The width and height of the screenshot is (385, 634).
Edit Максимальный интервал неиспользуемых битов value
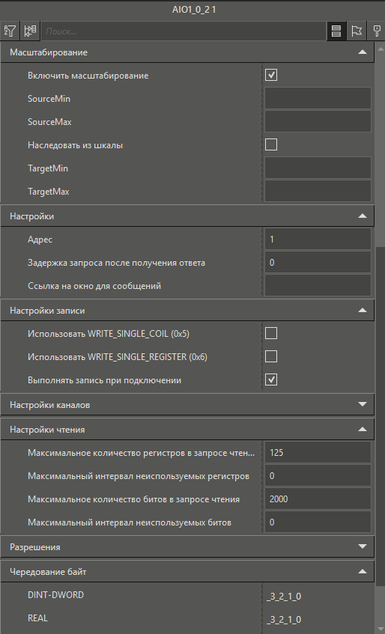318,522
